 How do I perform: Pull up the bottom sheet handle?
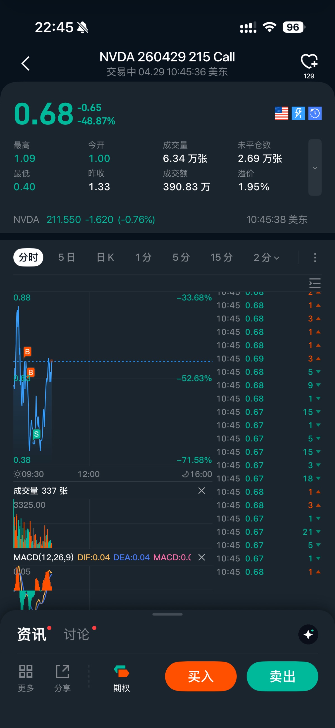click(167, 614)
